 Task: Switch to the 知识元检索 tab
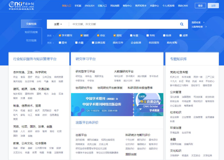click(x=31, y=32)
